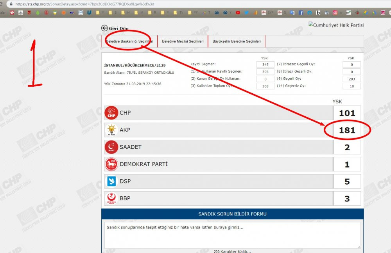Open the YouTube bookmark
The image size is (391, 253).
tap(238, 12)
